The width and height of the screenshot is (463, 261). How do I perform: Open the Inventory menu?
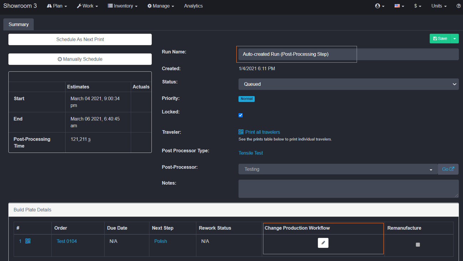(x=122, y=6)
